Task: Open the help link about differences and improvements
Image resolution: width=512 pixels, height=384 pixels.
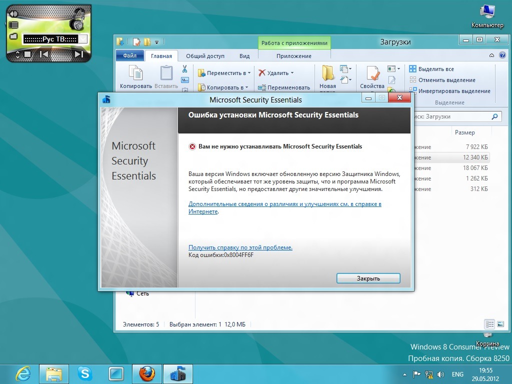Action: pos(284,207)
